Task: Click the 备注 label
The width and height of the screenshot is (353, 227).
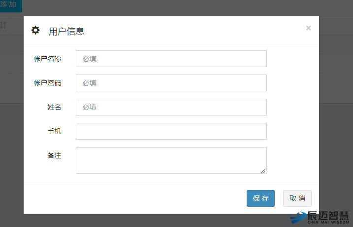Action: pos(54,155)
